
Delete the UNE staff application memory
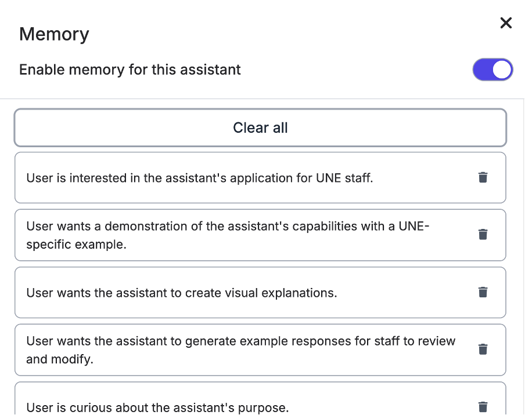point(483,177)
